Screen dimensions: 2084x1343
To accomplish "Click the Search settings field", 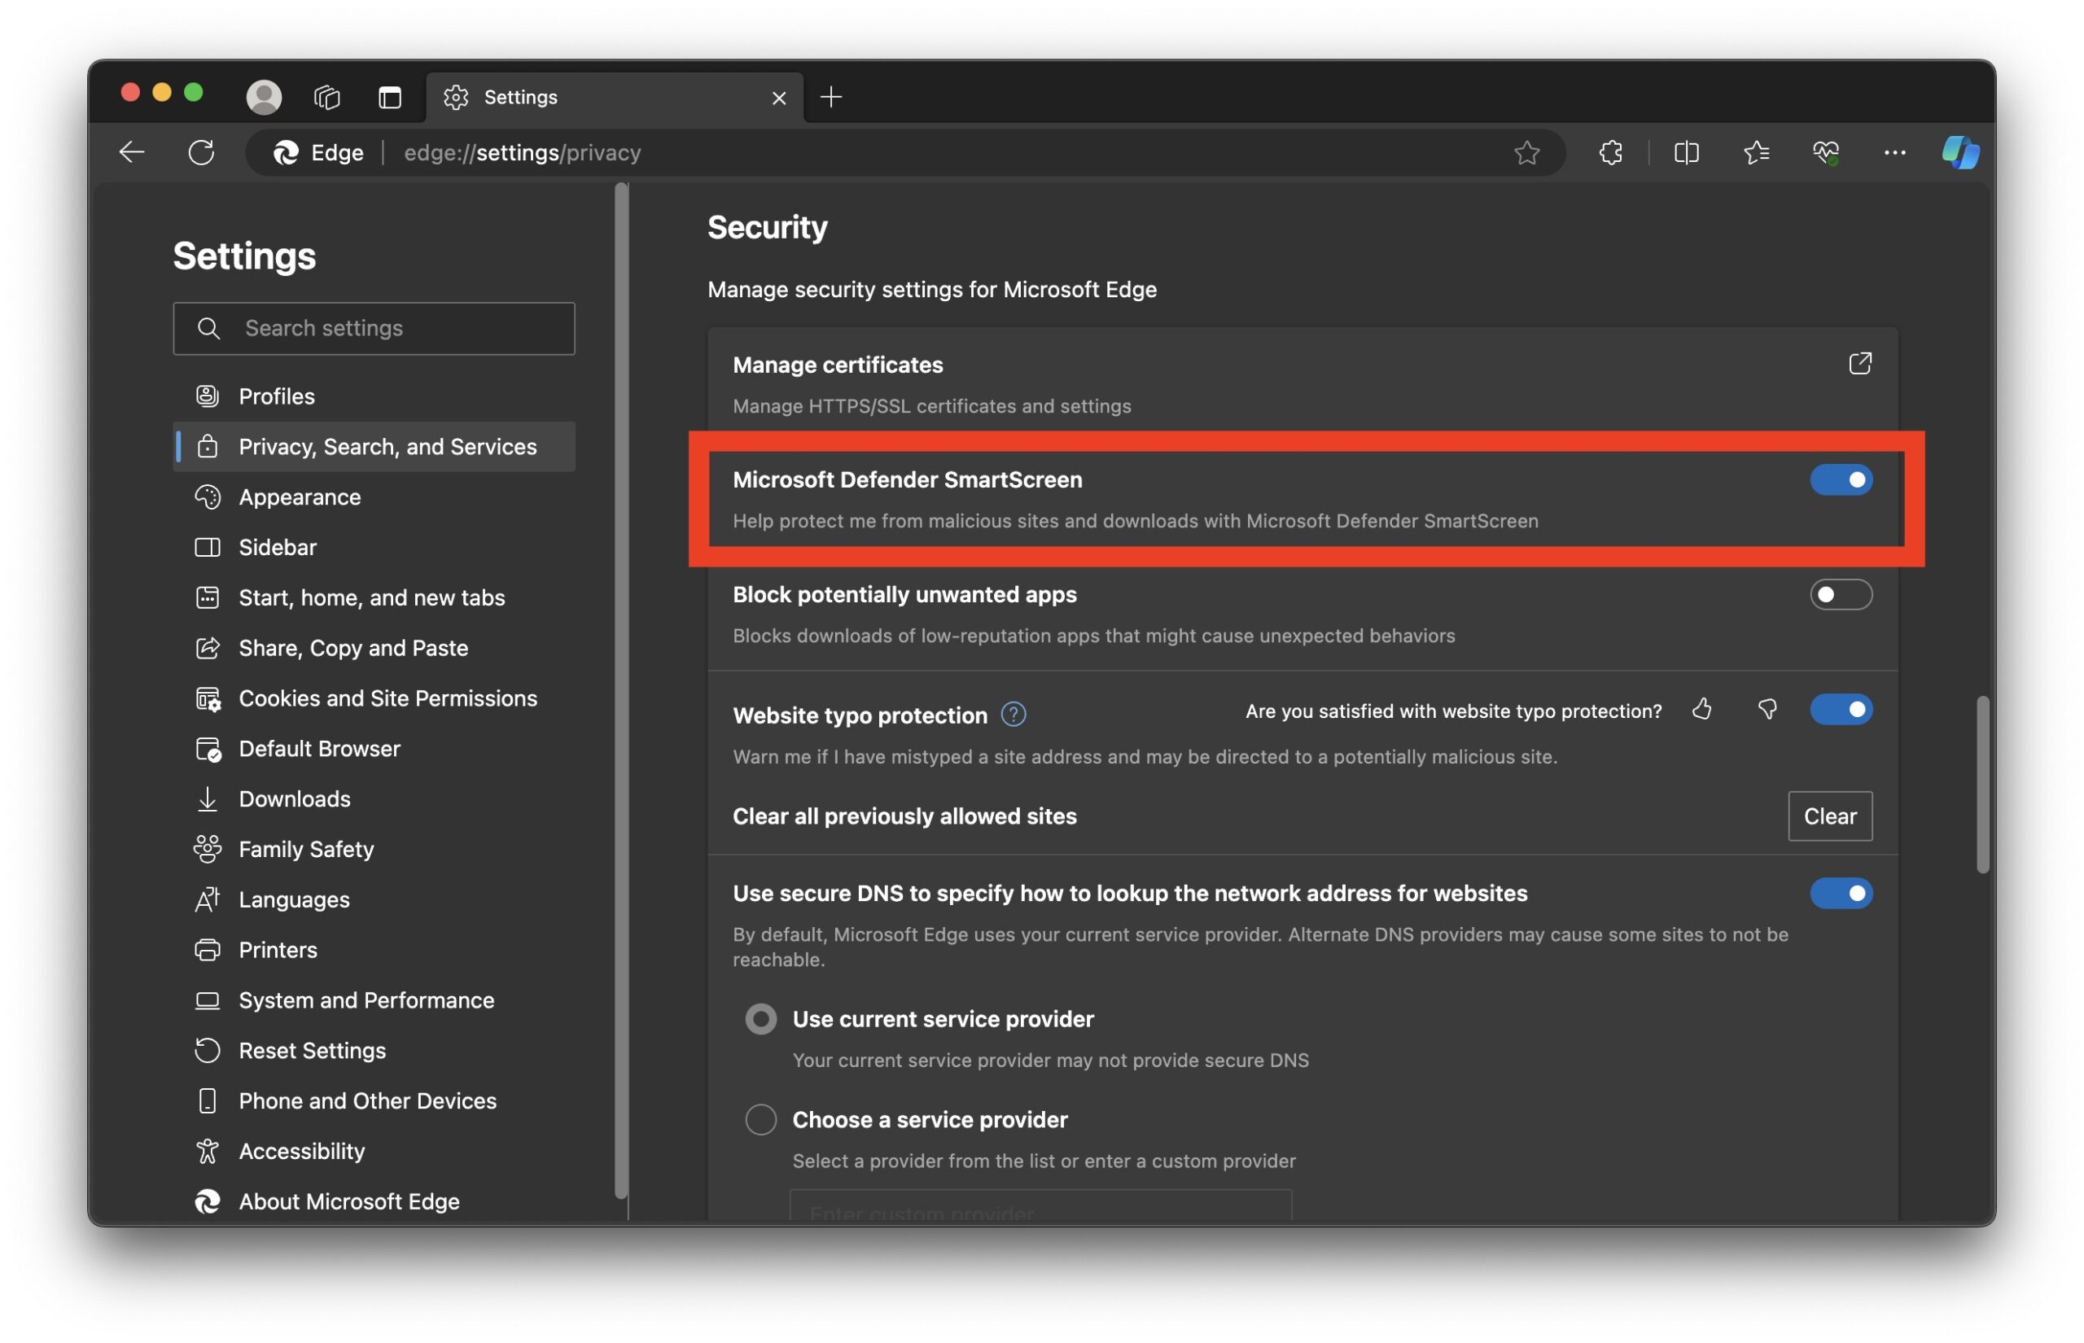I will tap(374, 329).
